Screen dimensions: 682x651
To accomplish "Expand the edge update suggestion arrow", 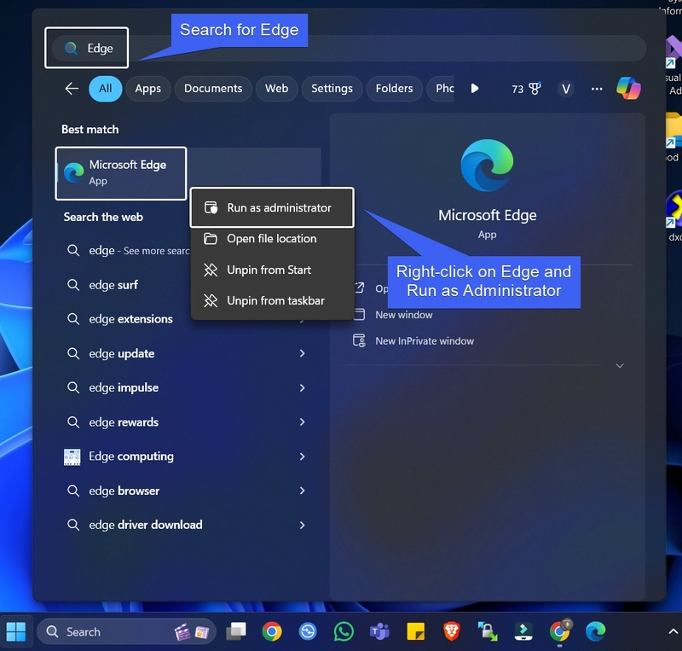I will pos(302,353).
